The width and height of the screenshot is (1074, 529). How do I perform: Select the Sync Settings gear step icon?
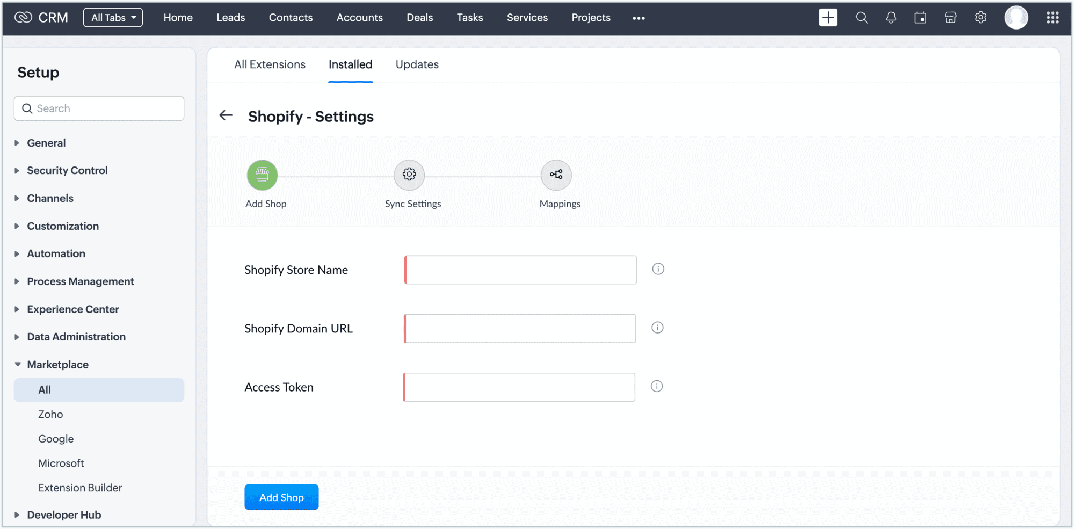pos(409,175)
